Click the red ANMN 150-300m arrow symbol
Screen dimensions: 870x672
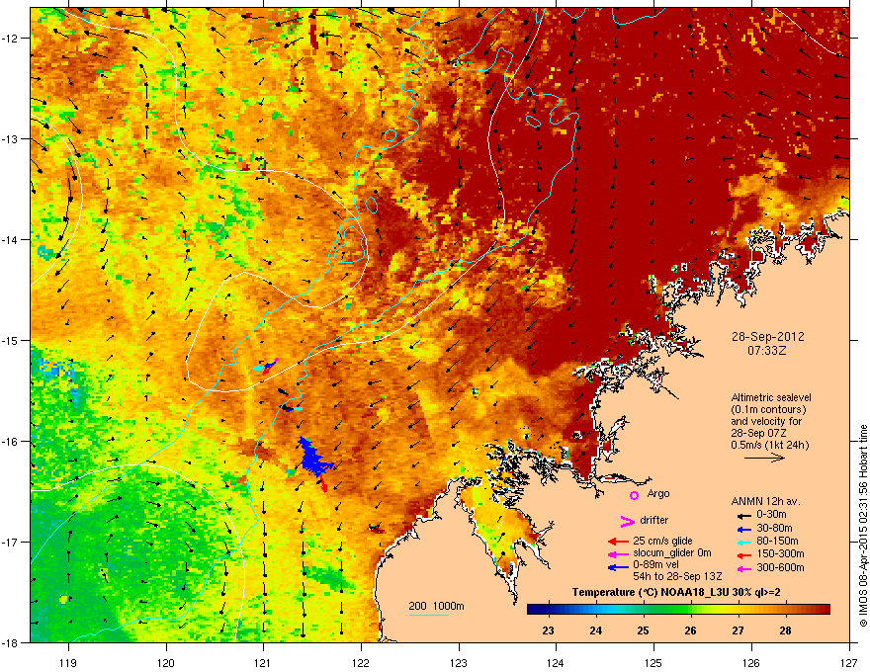click(743, 555)
